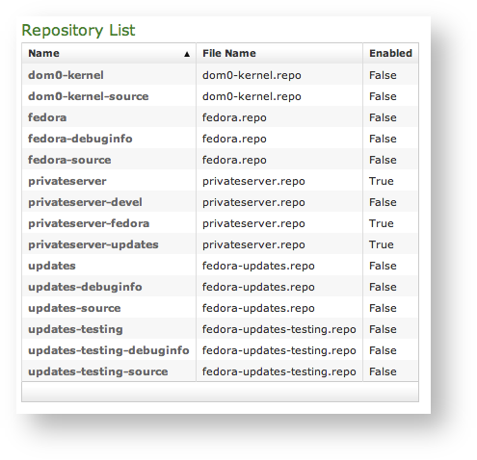This screenshot has height=460, width=477.
Task: Click the privateserver-devel repository name
Action: (x=85, y=202)
